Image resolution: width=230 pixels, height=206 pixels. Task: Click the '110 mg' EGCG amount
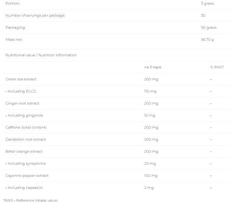click(150, 91)
